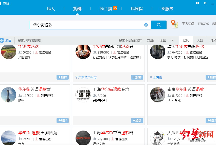Open avatar of 上海华尔街英语退款群
The height and width of the screenshot is (145, 216).
point(83,138)
